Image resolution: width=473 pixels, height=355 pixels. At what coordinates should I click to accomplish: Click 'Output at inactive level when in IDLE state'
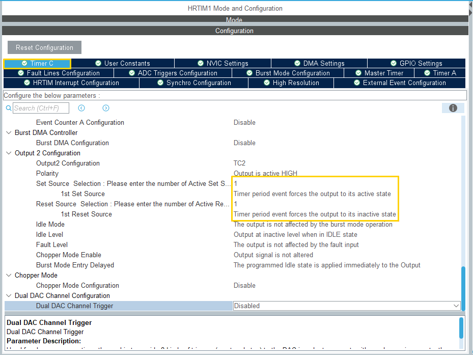click(x=295, y=235)
